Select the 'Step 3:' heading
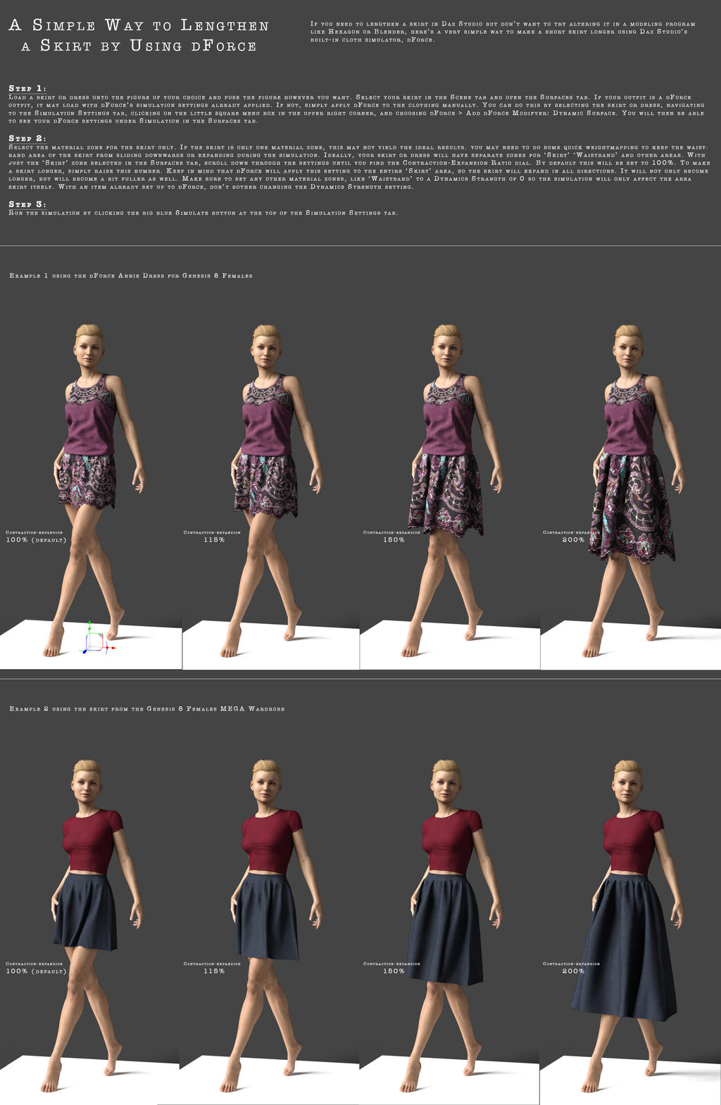Image resolution: width=721 pixels, height=1105 pixels. pos(27,204)
